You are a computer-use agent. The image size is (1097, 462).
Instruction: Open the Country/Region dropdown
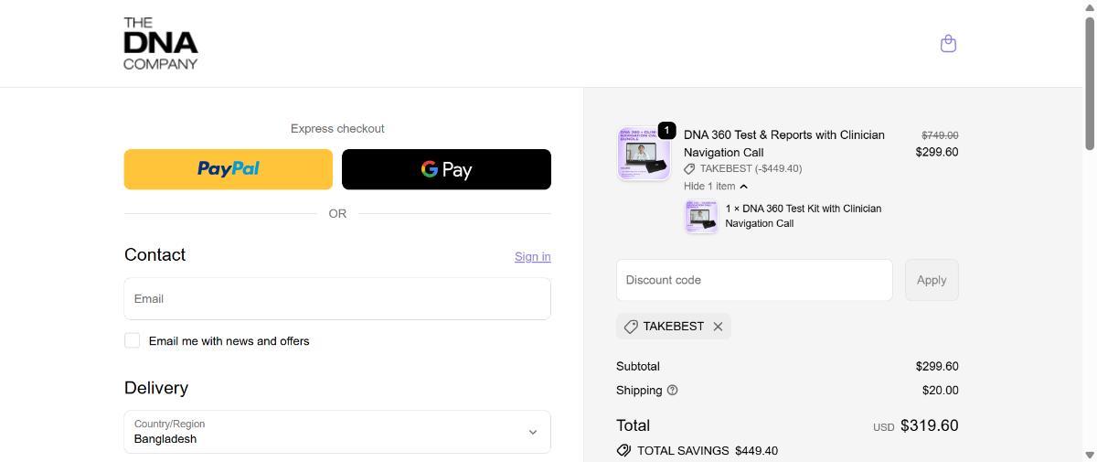click(x=336, y=432)
